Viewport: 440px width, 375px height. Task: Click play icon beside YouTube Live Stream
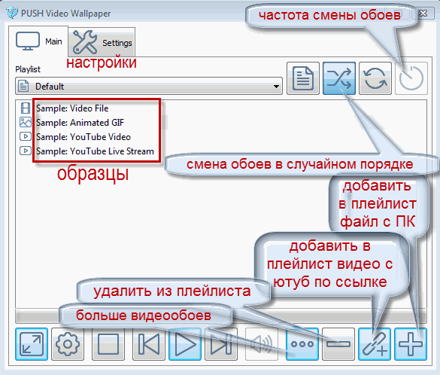click(x=26, y=151)
